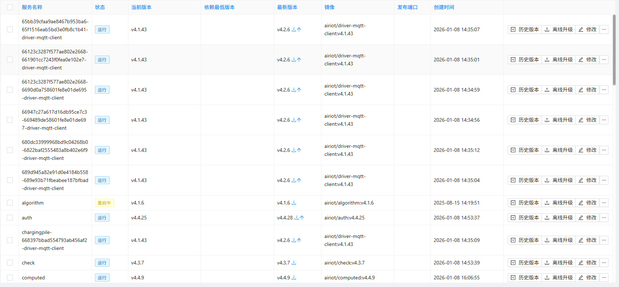This screenshot has height=287, width=619.
Task: Click the 服务名称 column header
Action: (x=32, y=7)
